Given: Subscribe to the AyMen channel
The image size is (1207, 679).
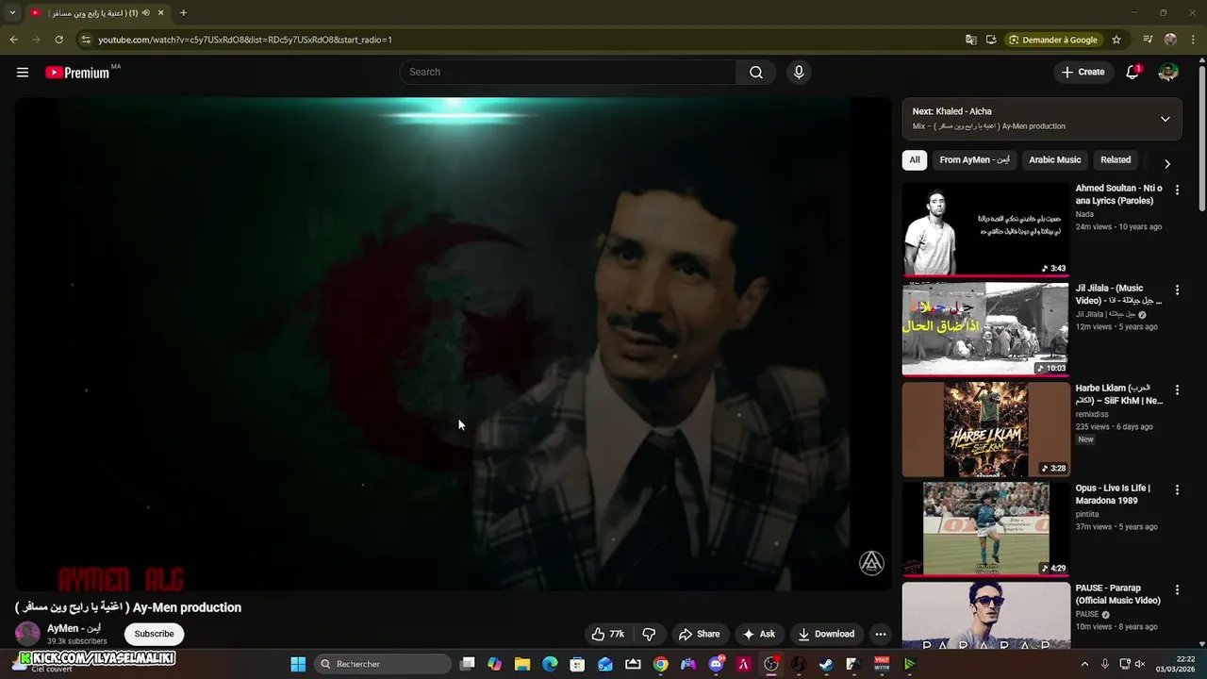Looking at the screenshot, I should click(154, 634).
